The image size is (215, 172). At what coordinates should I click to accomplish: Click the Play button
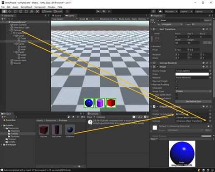[x=98, y=11]
